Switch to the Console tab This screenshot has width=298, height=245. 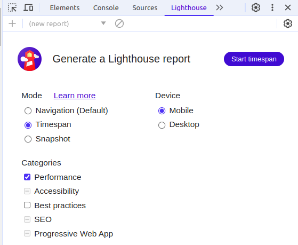point(106,8)
